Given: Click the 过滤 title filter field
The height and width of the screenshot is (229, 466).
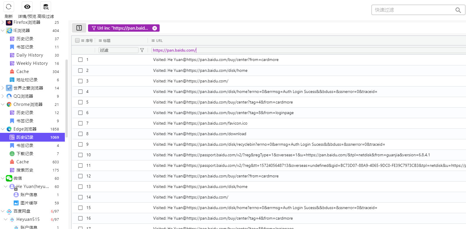Looking at the screenshot, I should 119,50.
